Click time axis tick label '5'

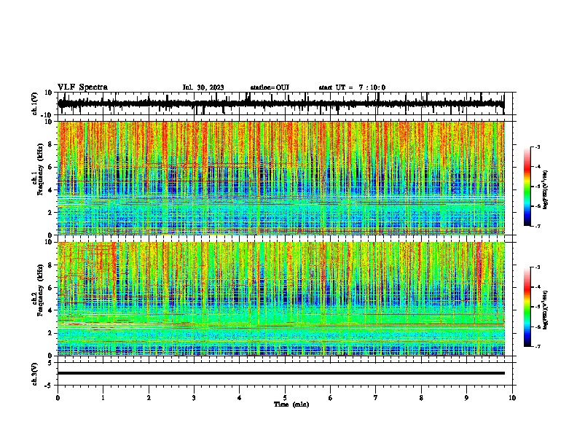285,398
